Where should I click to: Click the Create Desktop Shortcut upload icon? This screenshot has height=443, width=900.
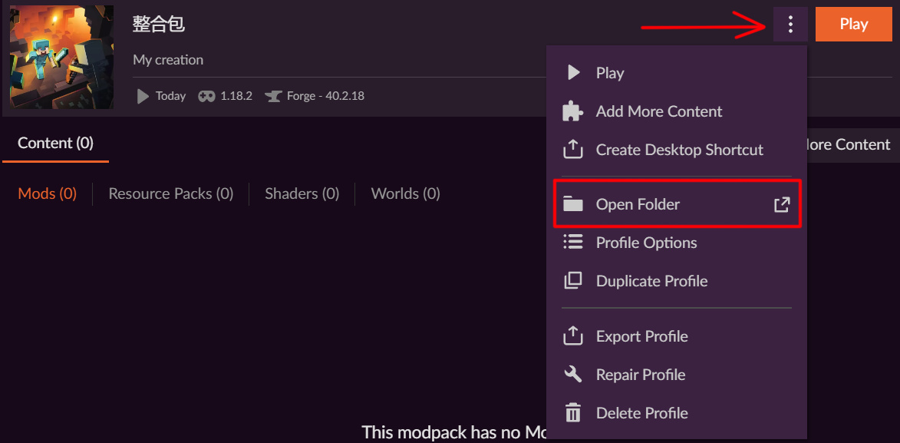click(573, 150)
